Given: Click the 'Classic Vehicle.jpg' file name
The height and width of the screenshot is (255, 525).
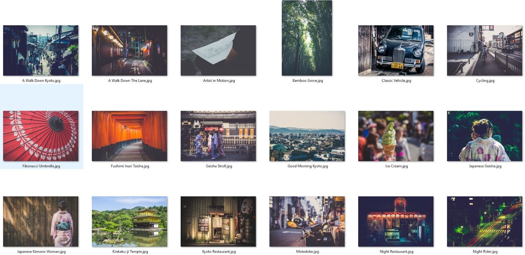Looking at the screenshot, I should pos(396,81).
